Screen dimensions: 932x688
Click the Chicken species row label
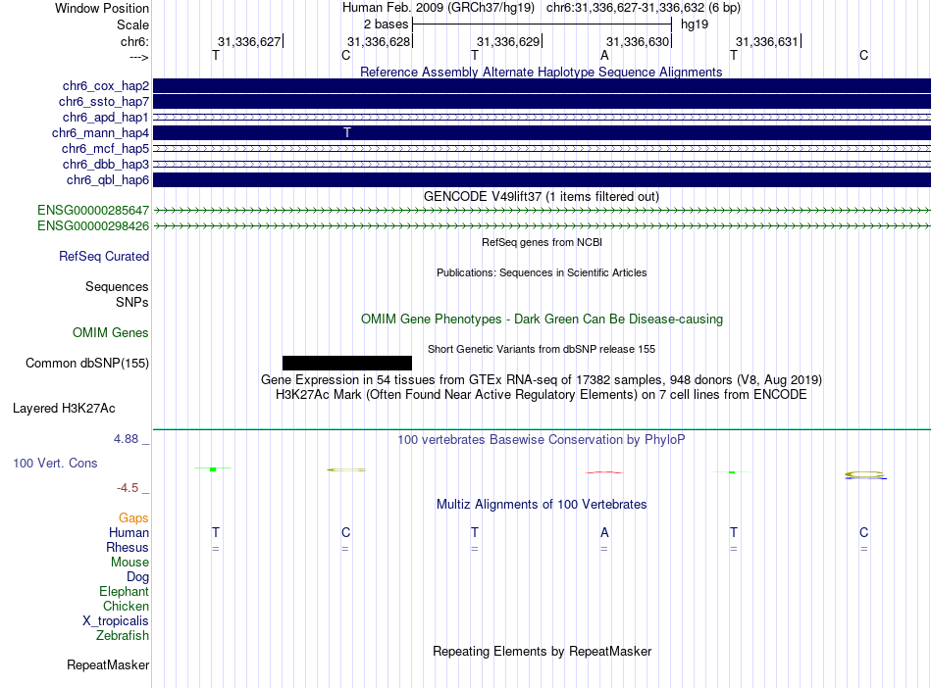(x=126, y=606)
